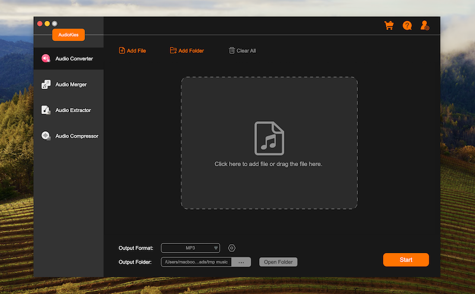Select Audio Extractor in the sidebar
Image resolution: width=475 pixels, height=294 pixels.
tap(68, 110)
